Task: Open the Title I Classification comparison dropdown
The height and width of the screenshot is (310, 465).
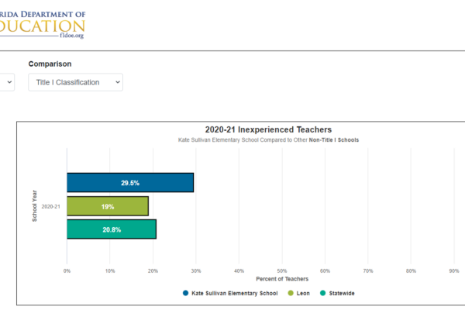Action: (76, 82)
